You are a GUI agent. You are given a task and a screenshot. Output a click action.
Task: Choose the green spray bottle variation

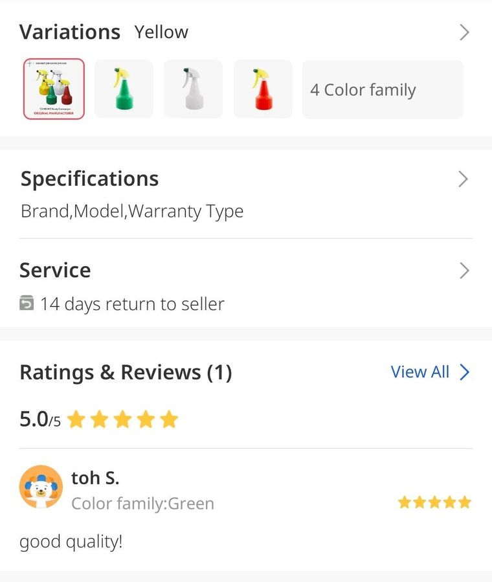tap(124, 89)
